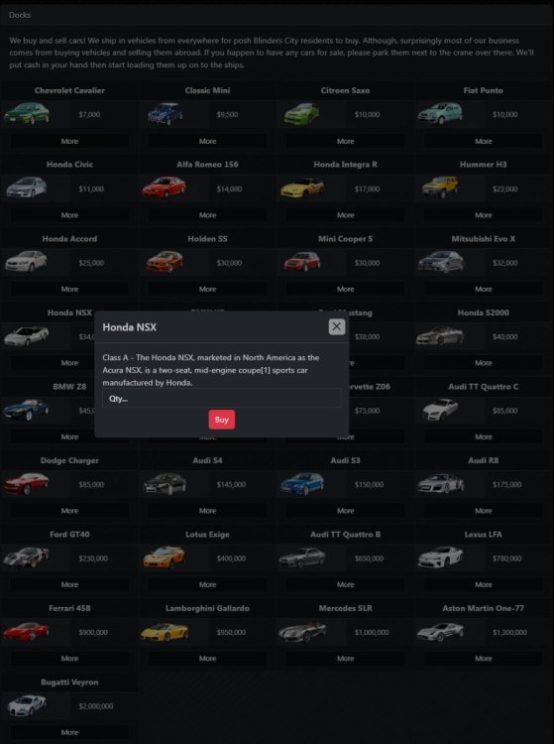Open More for Classic Mini
This screenshot has height=744, width=554.
207,141
